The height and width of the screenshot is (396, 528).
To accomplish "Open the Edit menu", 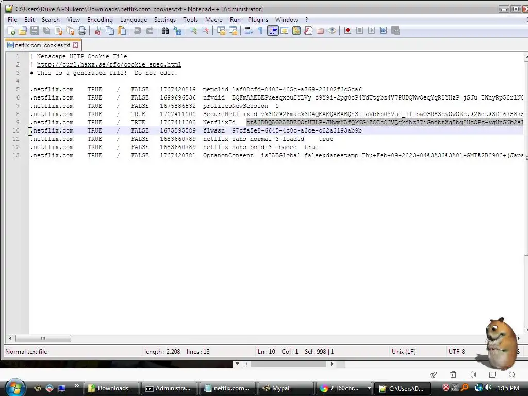I will tap(29, 20).
